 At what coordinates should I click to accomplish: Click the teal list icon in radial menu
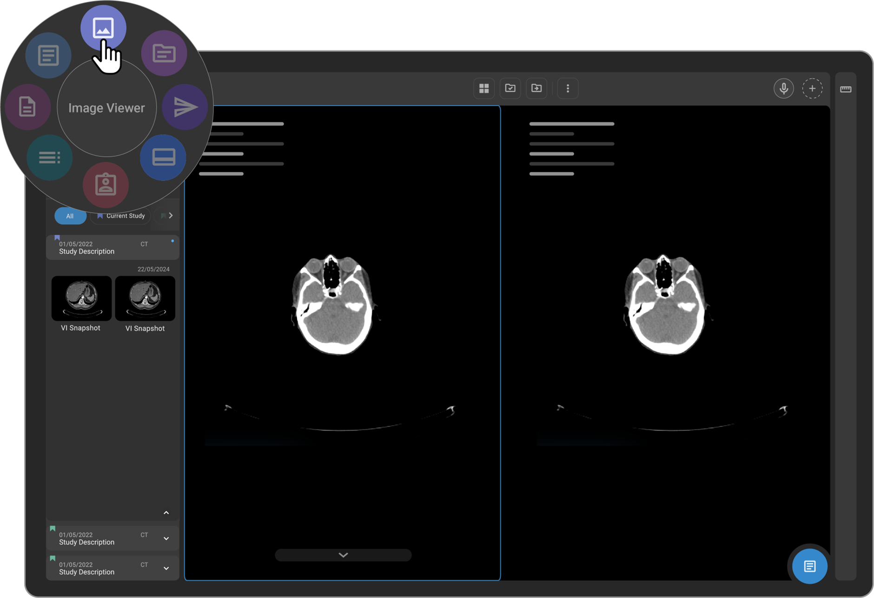tap(49, 158)
